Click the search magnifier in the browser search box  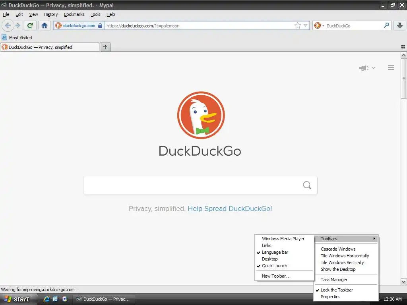coord(386,25)
